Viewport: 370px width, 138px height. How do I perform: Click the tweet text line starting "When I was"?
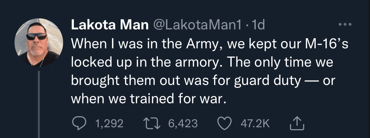pos(210,44)
